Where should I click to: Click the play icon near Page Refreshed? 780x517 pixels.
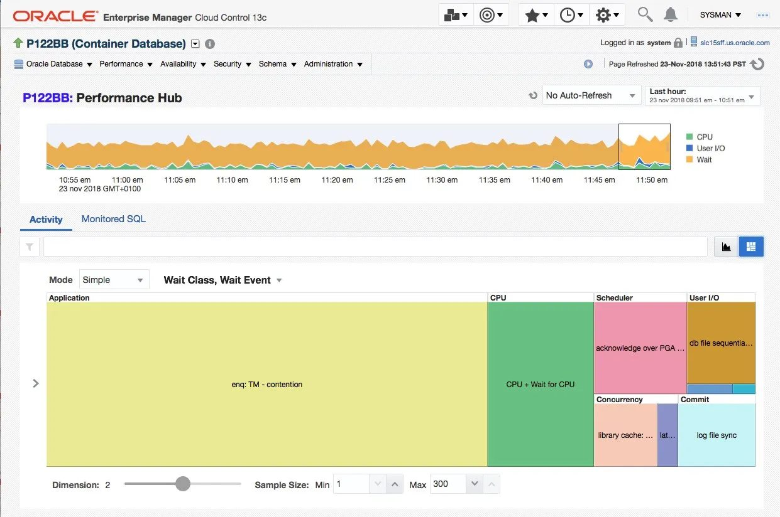[588, 64]
